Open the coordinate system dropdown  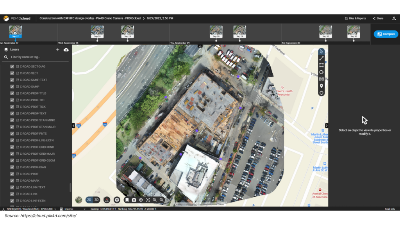tap(55, 209)
